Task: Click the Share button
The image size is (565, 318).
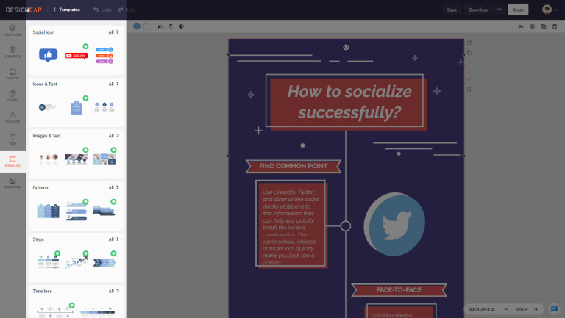Action: [518, 10]
